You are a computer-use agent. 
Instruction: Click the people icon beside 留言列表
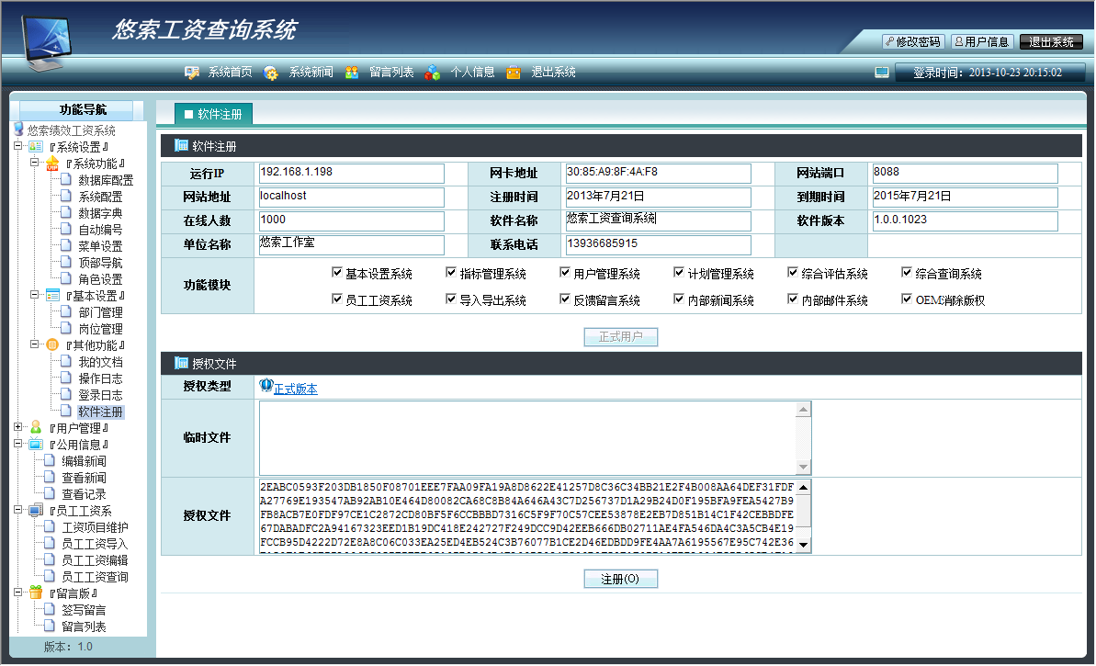[x=352, y=73]
